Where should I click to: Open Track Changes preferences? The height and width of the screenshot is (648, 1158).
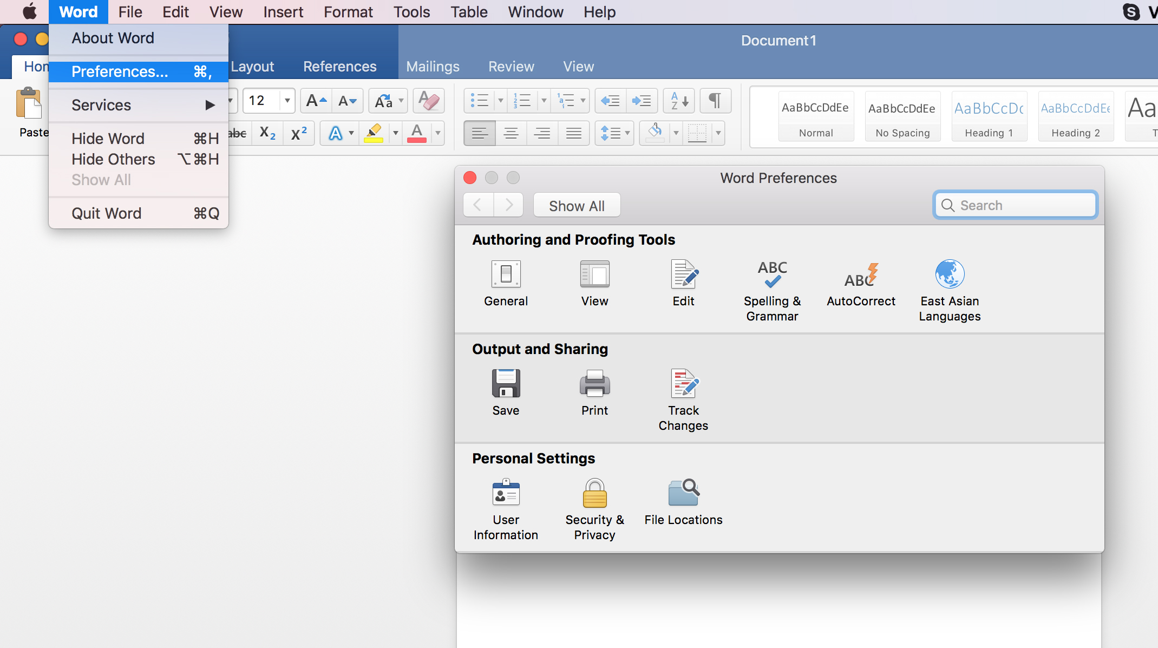684,384
